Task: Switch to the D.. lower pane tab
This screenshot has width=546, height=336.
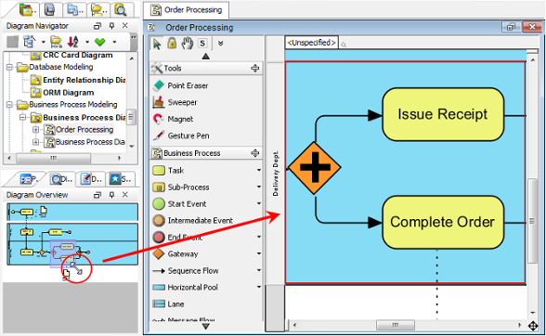Action: point(92,179)
